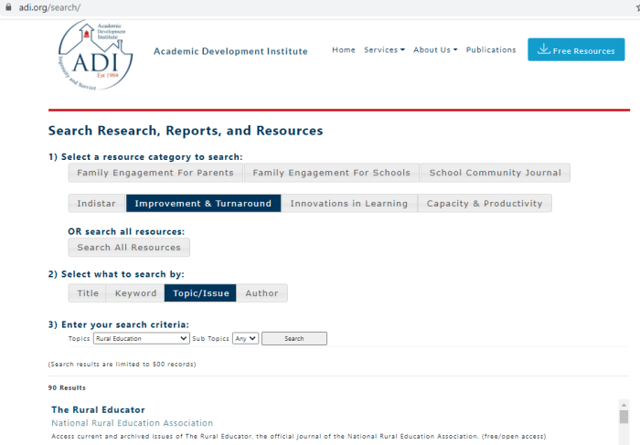This screenshot has width=640, height=445.
Task: Click the results list scrollbar thumb
Action: tap(624, 417)
